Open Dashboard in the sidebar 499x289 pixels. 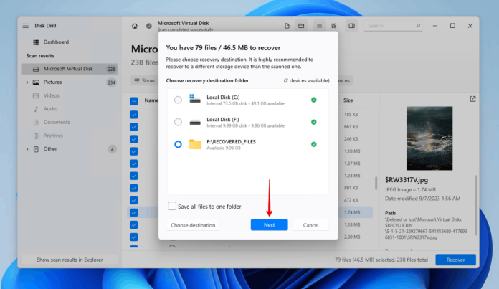[x=56, y=42]
